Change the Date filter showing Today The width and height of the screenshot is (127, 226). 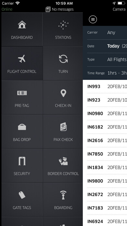coord(105,46)
